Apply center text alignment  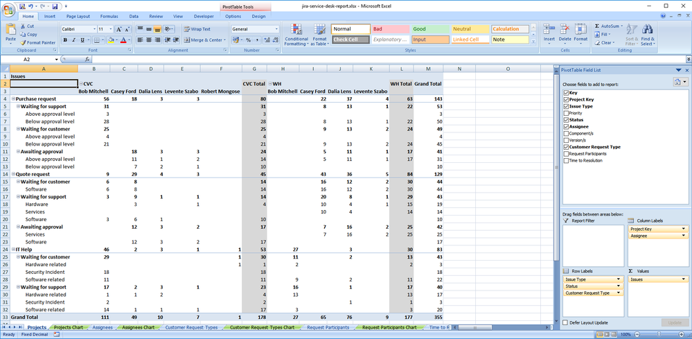pos(148,40)
